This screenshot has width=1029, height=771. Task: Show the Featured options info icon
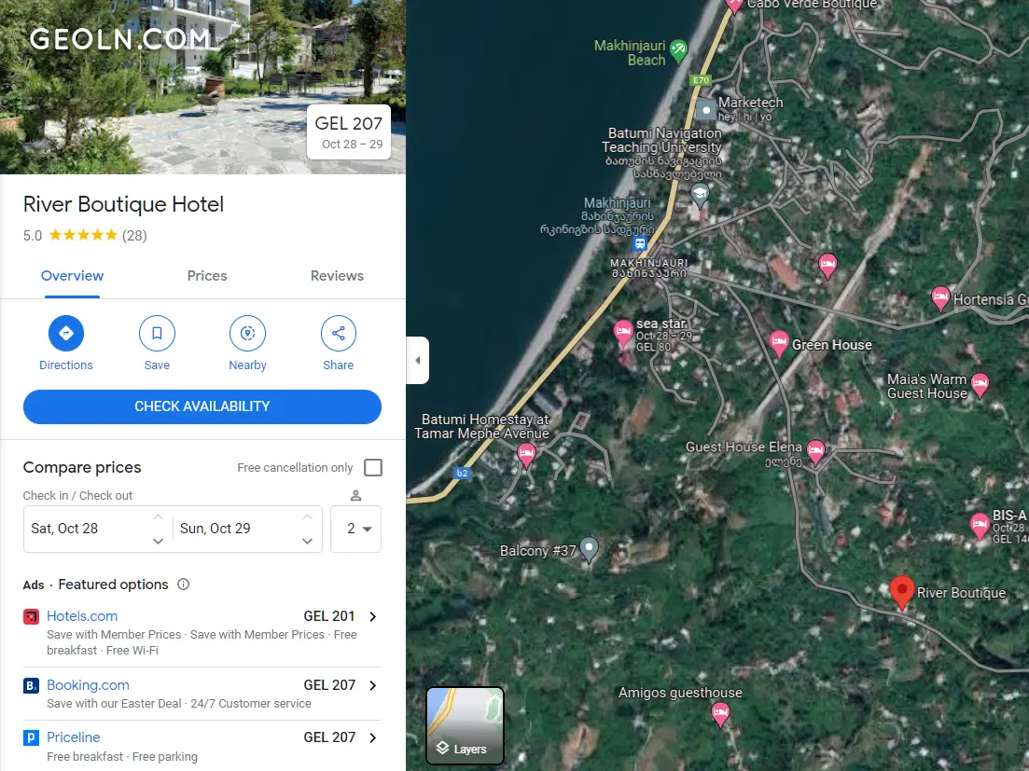tap(183, 585)
